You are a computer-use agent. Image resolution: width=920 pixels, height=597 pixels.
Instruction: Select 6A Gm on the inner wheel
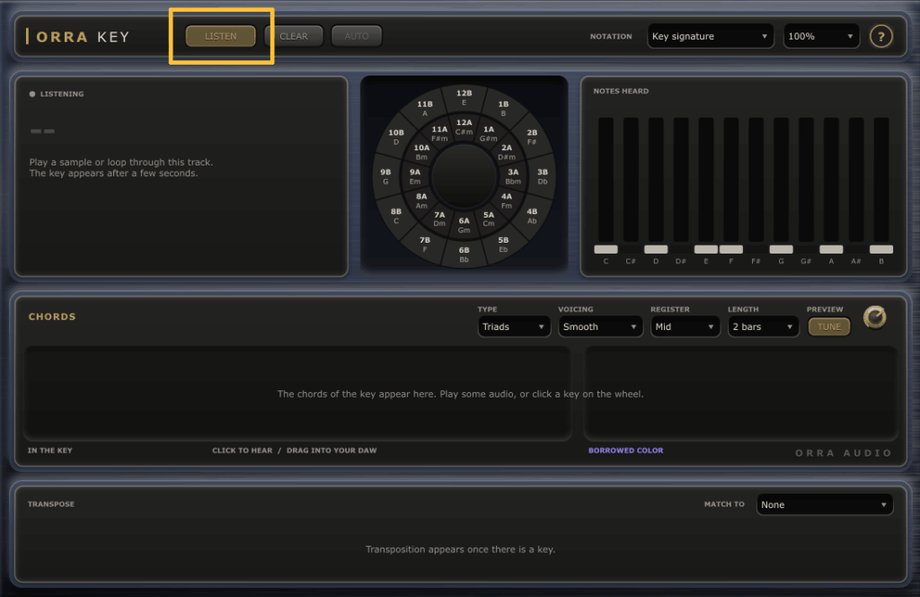coord(464,225)
